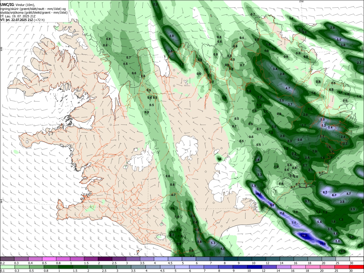Pick the darkest purple swatch labeled 2

pos(105,259)
